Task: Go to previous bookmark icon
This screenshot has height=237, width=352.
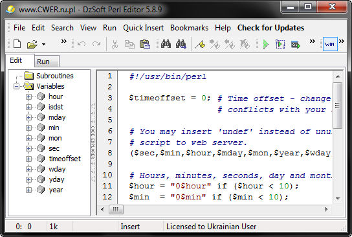Action: tap(230, 44)
